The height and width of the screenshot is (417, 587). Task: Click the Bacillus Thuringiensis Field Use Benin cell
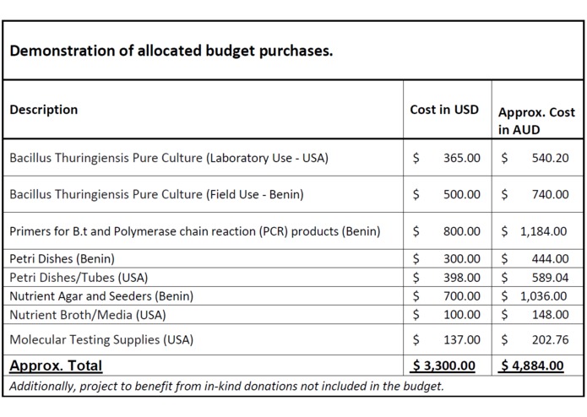[156, 194]
